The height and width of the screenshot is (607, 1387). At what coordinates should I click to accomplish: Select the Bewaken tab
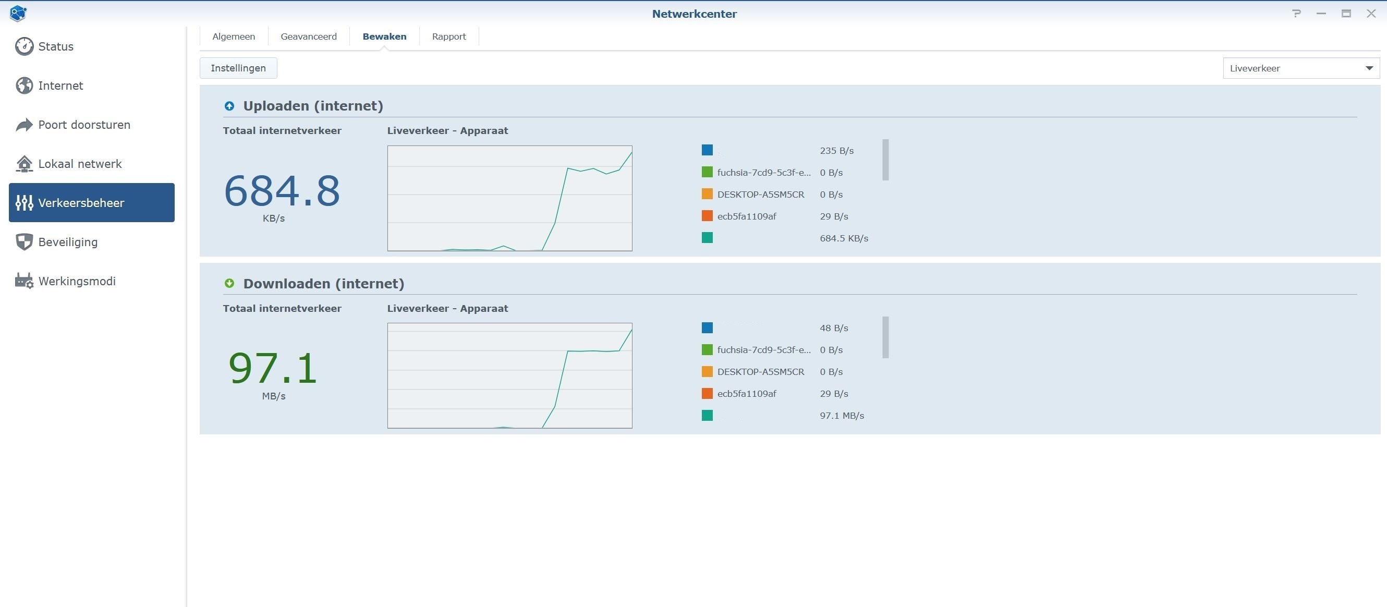[x=384, y=37]
